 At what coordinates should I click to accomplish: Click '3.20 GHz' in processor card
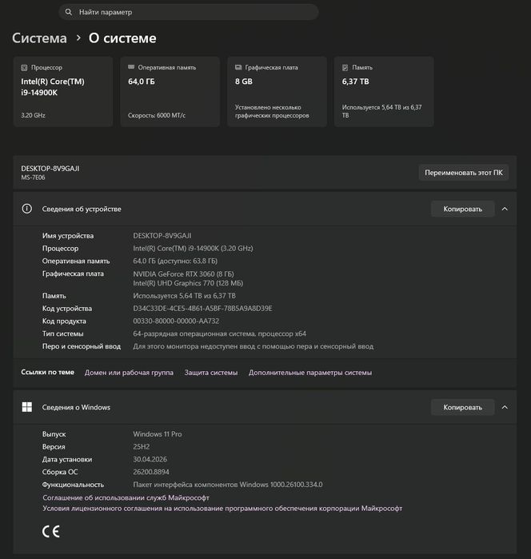click(x=33, y=115)
